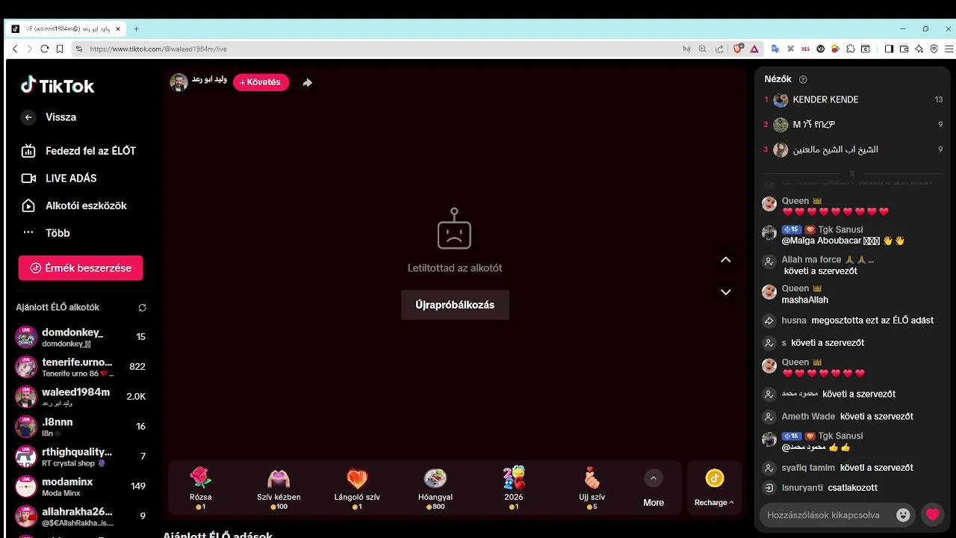
Task: Expand More gifts
Action: pyautogui.click(x=654, y=489)
